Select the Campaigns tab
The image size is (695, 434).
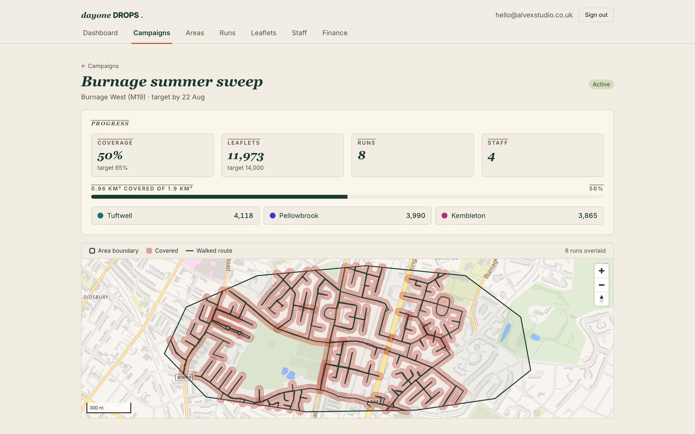[x=152, y=33]
